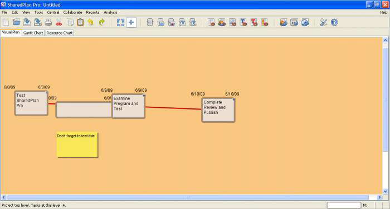
Task: Click the Print toolbar icon
Action: pos(48,22)
